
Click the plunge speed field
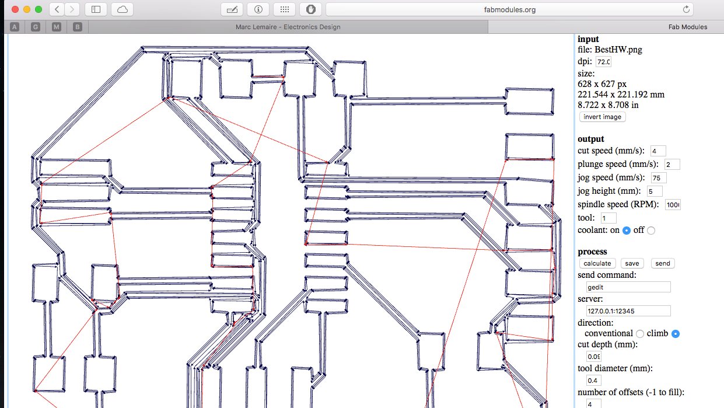[672, 165]
